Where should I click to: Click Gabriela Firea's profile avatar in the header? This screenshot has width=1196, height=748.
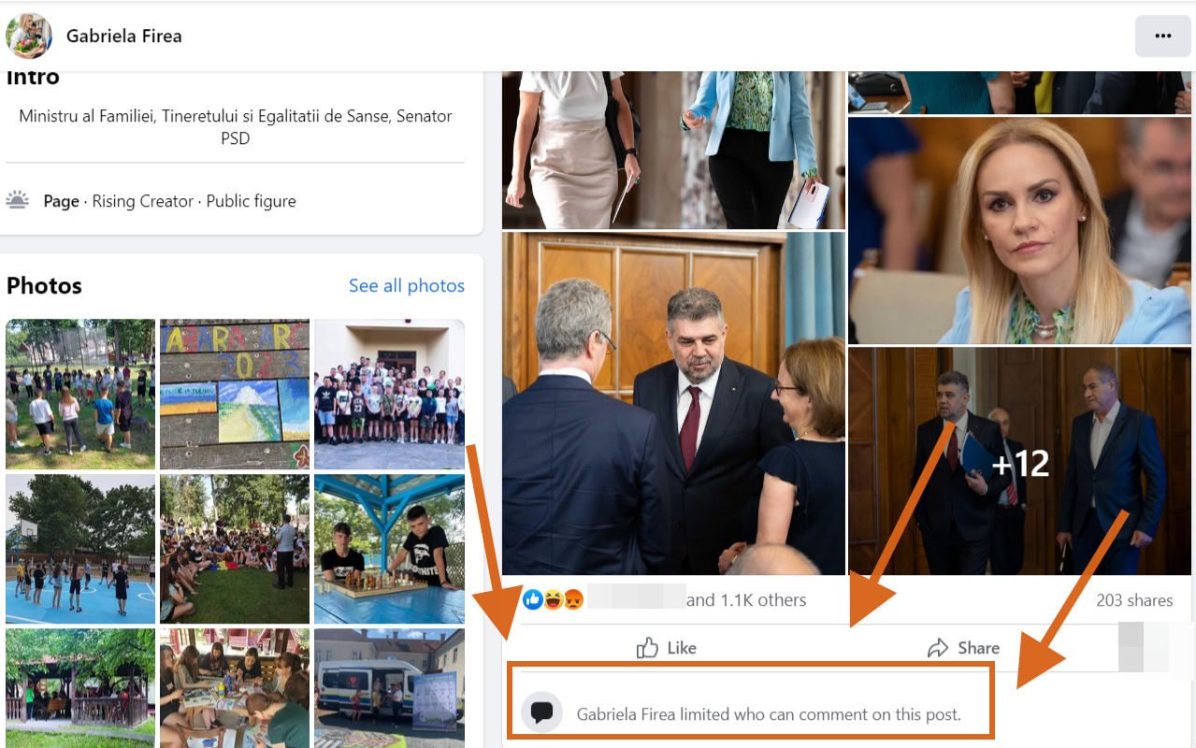tap(29, 36)
